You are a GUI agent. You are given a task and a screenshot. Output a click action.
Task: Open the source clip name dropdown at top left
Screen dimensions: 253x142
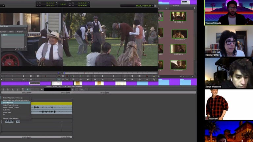coord(4,6)
